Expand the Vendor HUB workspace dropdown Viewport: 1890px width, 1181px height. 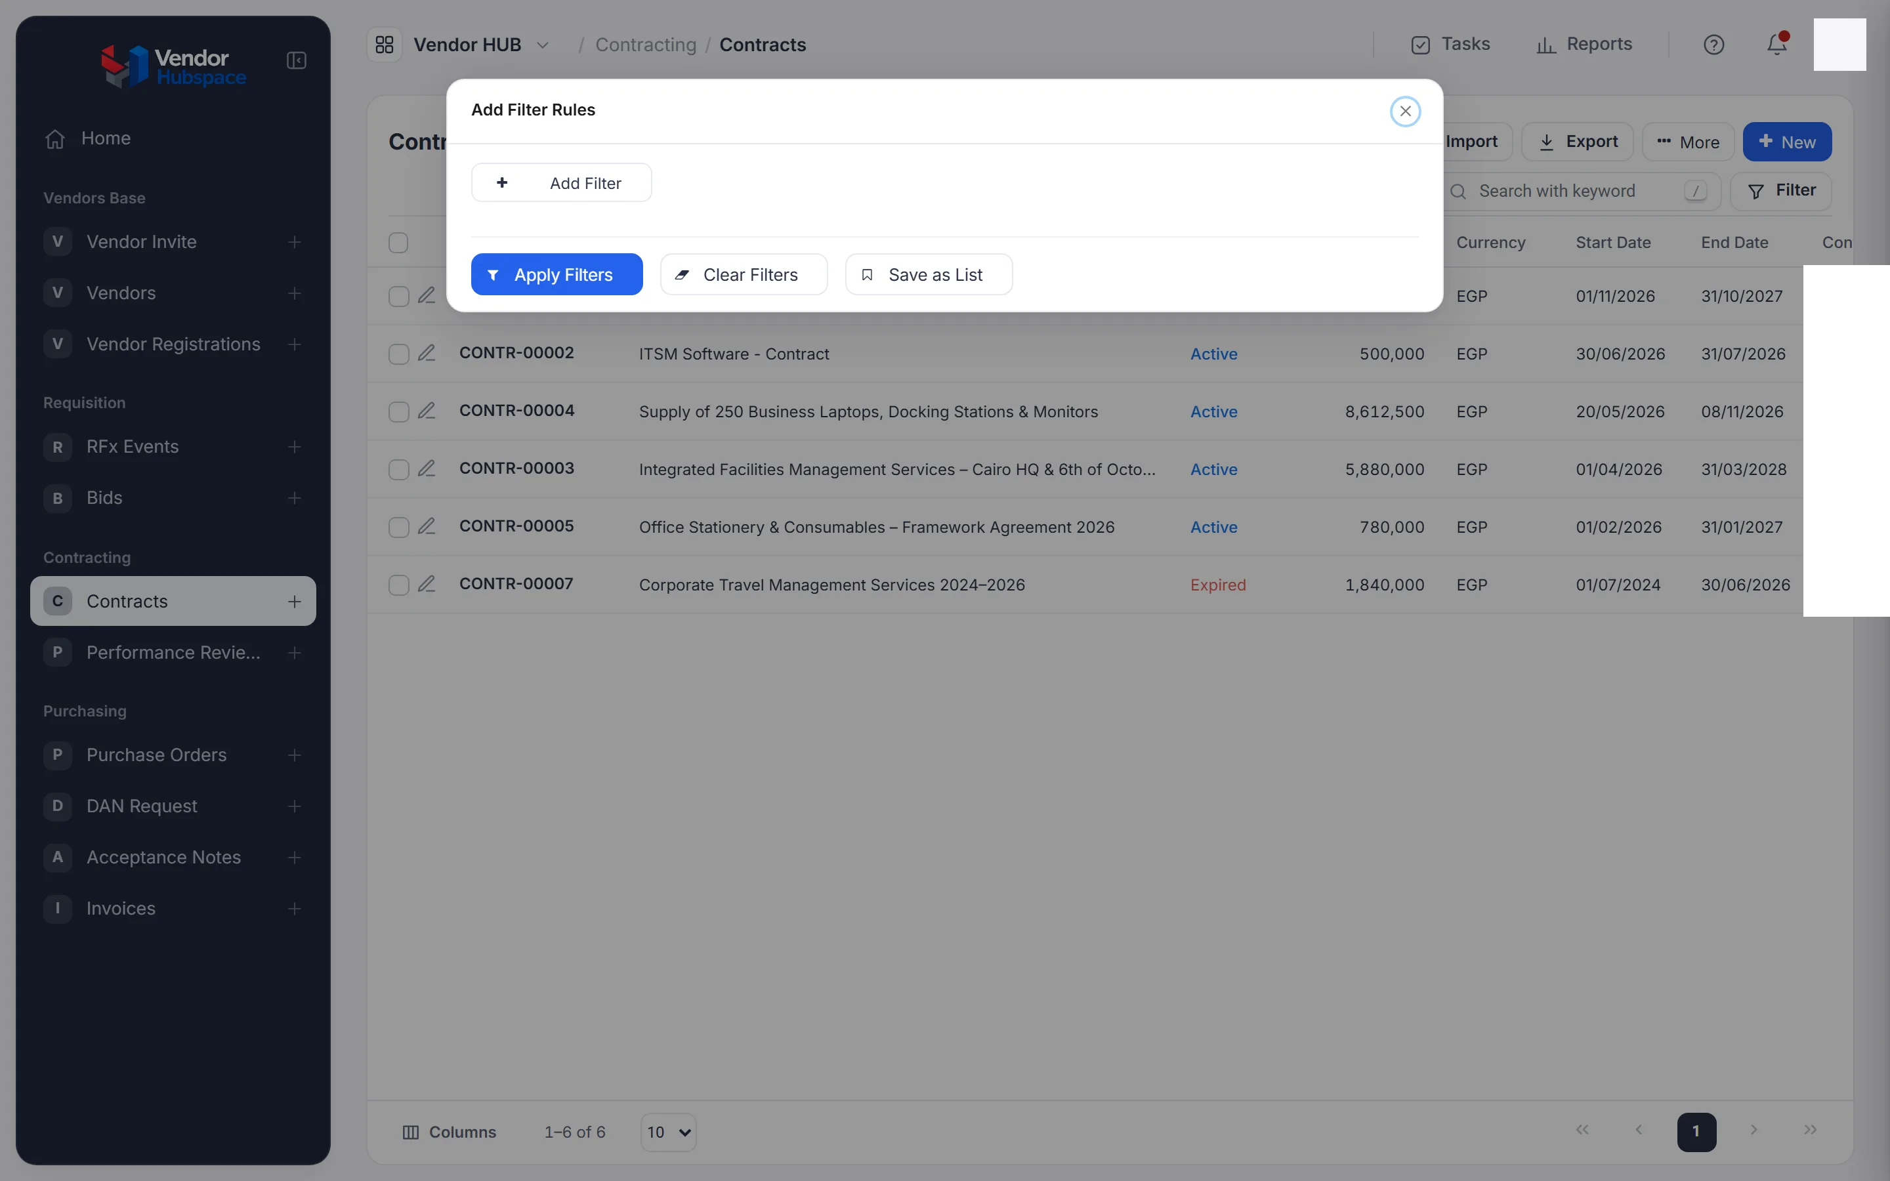click(x=543, y=45)
